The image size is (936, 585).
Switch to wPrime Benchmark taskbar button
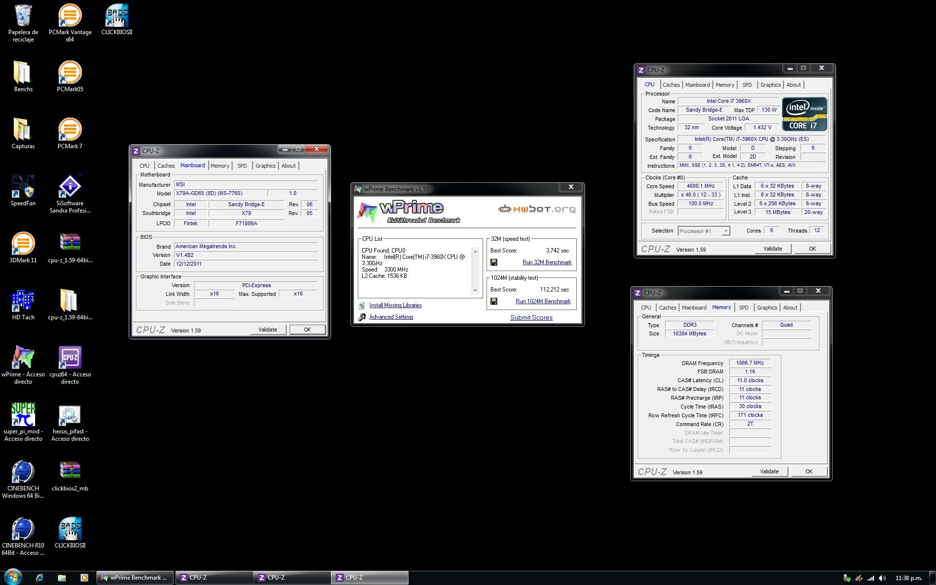pos(134,578)
